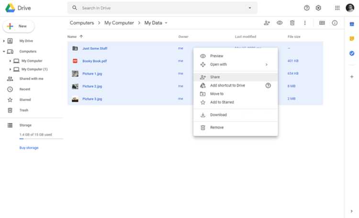359x218 pixels.
Task: Open the Keep side panel icon
Action: [352, 39]
